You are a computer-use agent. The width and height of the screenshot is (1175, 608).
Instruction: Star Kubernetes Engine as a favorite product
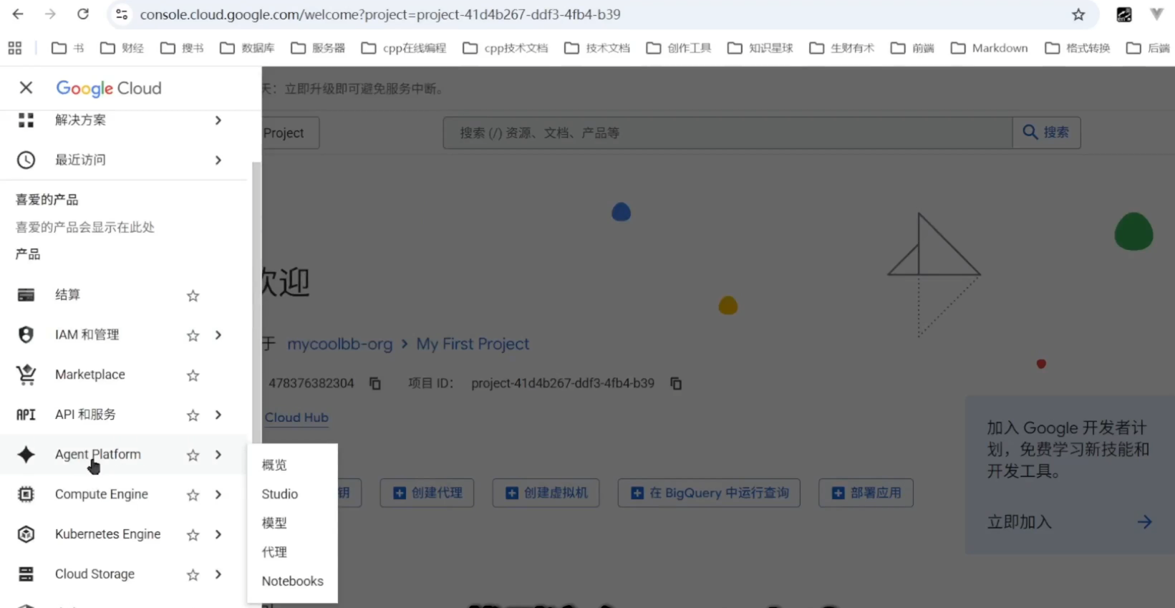click(x=193, y=535)
